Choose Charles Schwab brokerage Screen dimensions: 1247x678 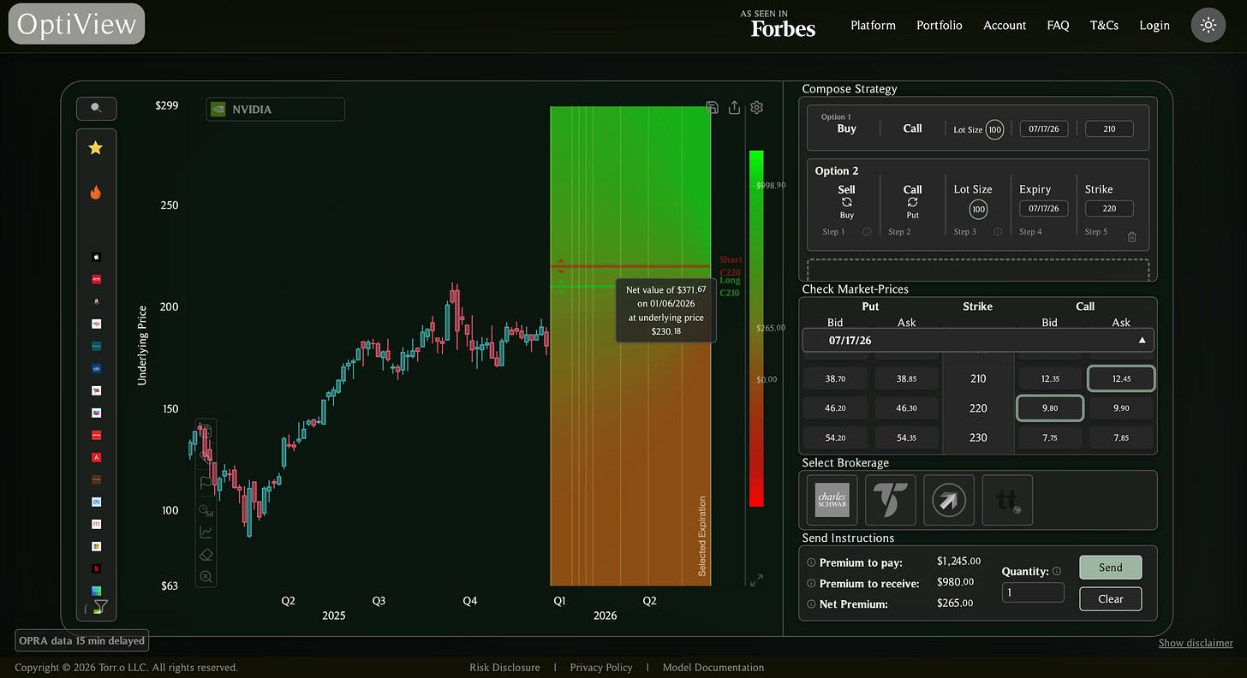[x=832, y=500]
